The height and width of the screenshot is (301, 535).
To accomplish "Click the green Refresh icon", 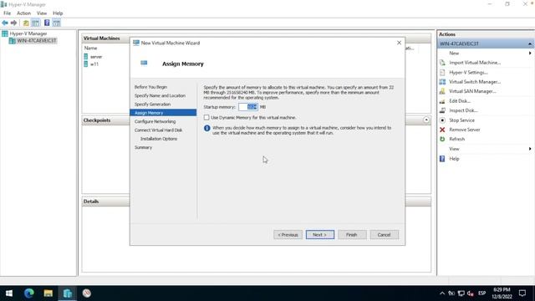I will [x=442, y=140].
